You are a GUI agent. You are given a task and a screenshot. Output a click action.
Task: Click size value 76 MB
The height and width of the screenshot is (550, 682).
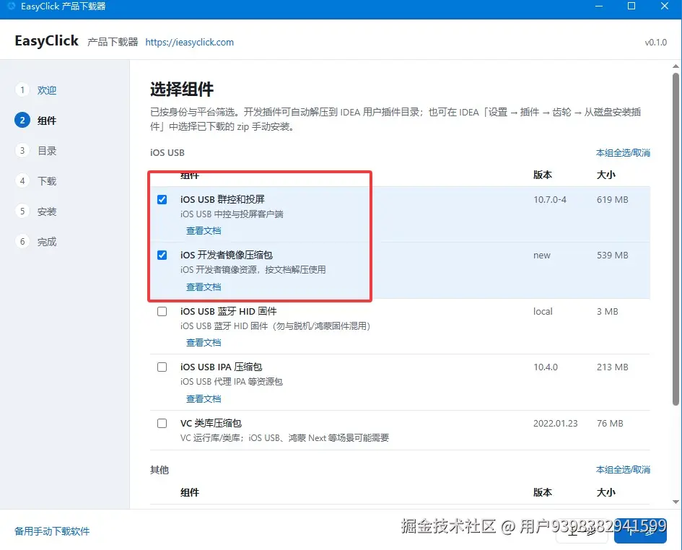click(610, 424)
